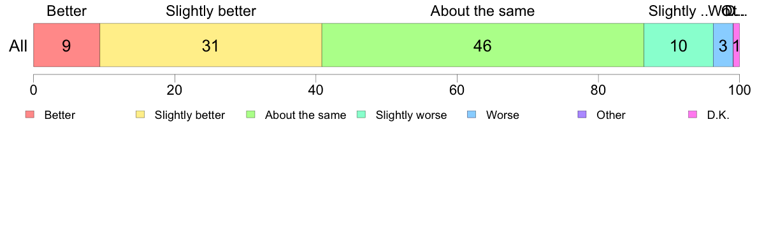Click the teal Slightly worse legend swatch
757x234 pixels.
pos(361,114)
